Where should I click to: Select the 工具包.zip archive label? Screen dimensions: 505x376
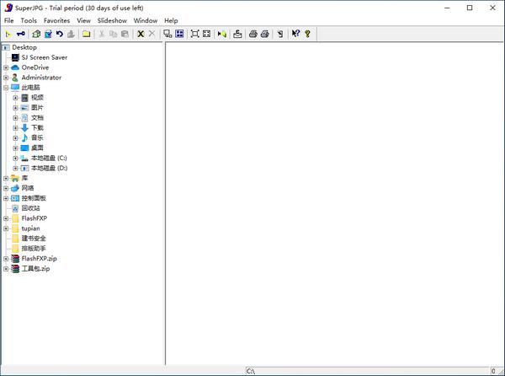[x=35, y=269]
